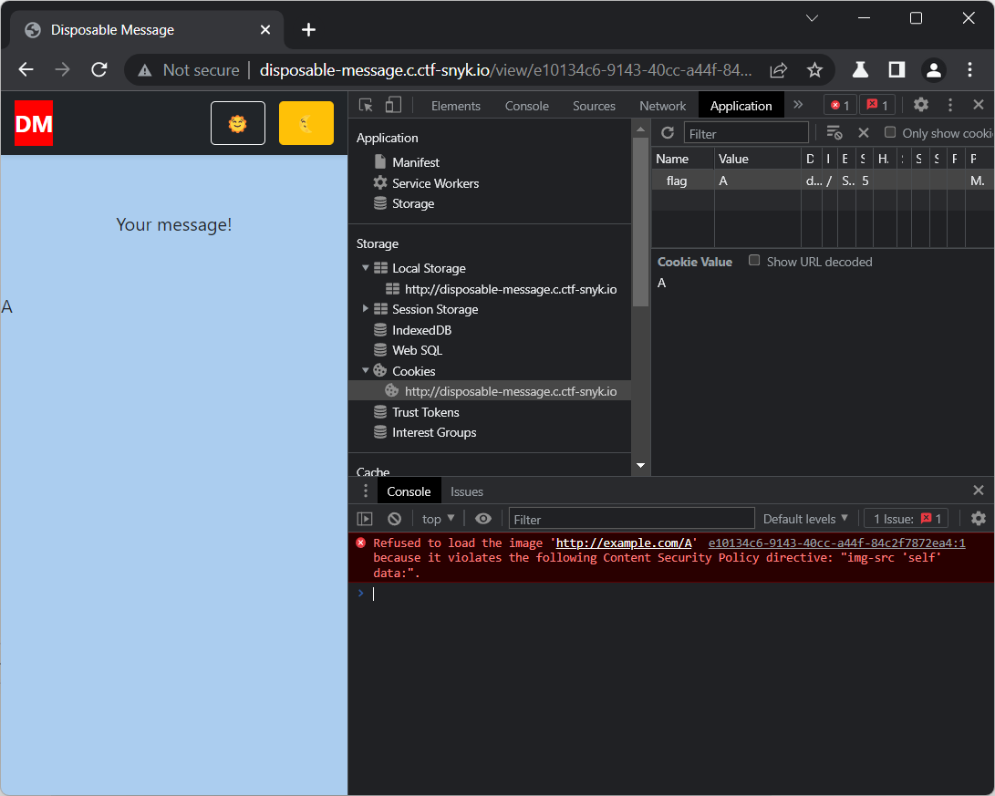Show the console sidebar
The image size is (995, 796).
(365, 519)
